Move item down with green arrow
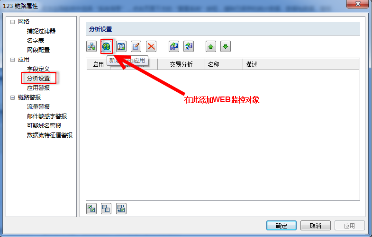The width and height of the screenshot is (372, 237). coord(226,46)
